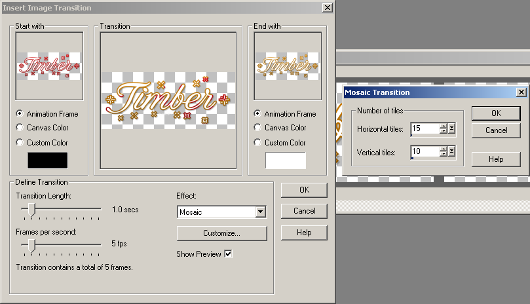Choose Custom Color under End with
Viewport: 530px width, 304px height.
tap(258, 143)
